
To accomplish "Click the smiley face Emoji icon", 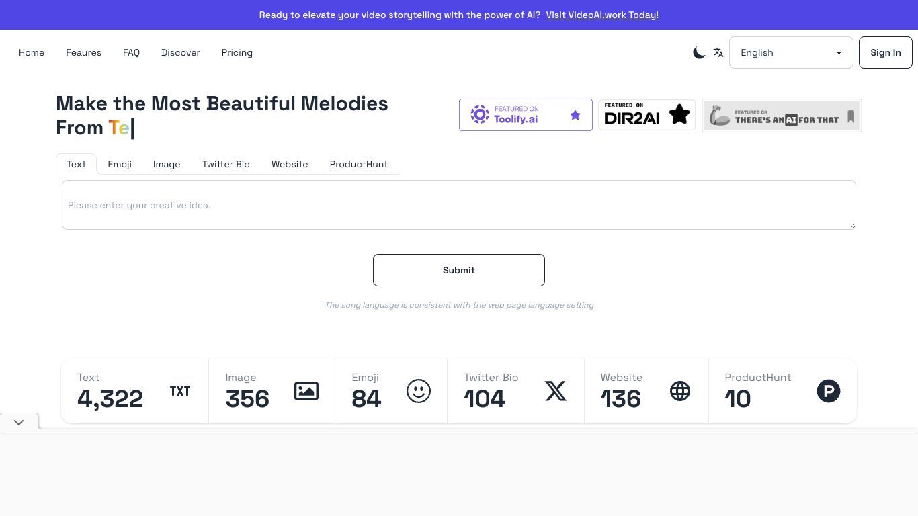I will tap(419, 391).
